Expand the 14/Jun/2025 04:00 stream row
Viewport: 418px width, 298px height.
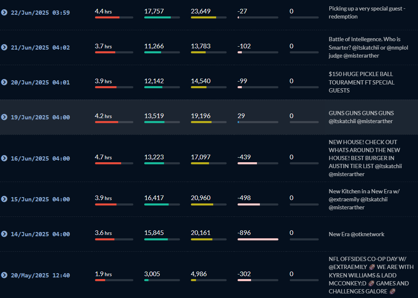tap(4, 234)
